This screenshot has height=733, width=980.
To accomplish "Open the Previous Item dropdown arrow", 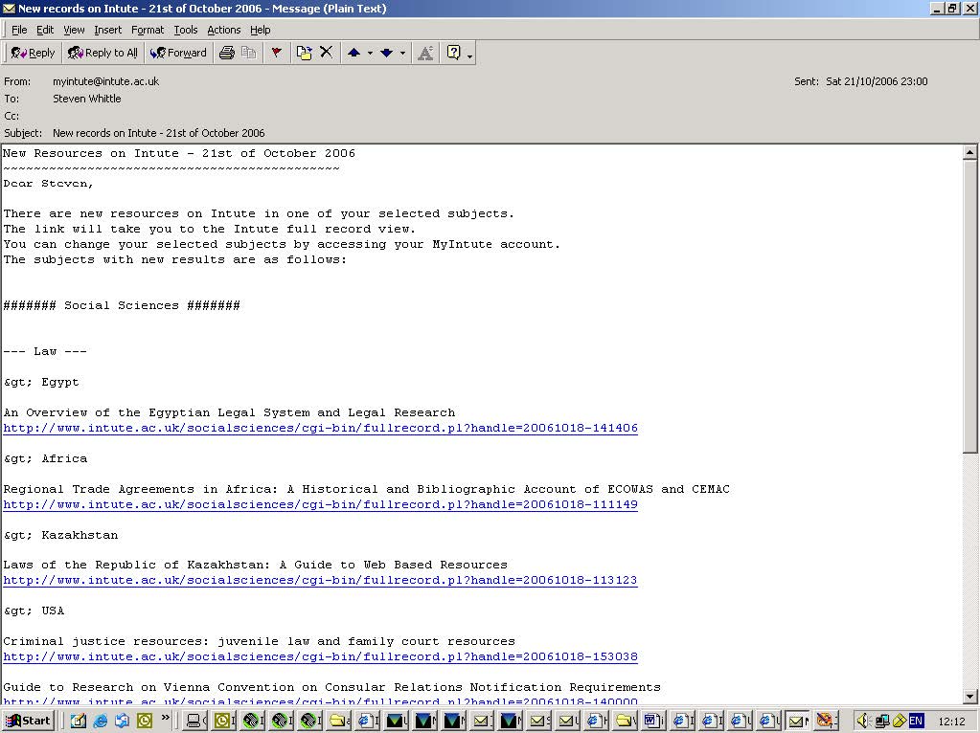I will 370,54.
